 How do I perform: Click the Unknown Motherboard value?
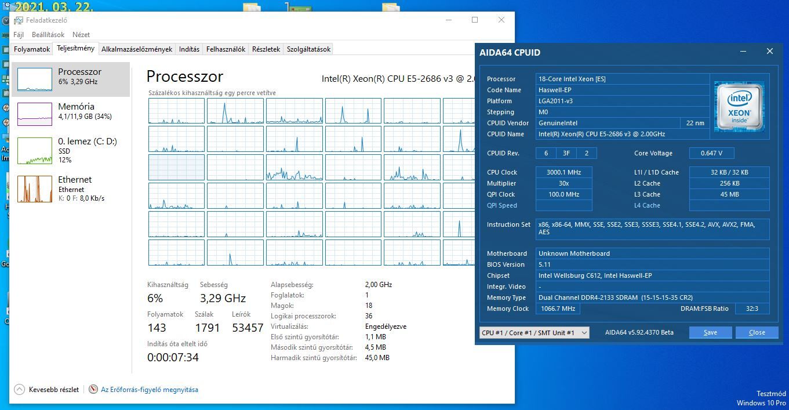653,253
